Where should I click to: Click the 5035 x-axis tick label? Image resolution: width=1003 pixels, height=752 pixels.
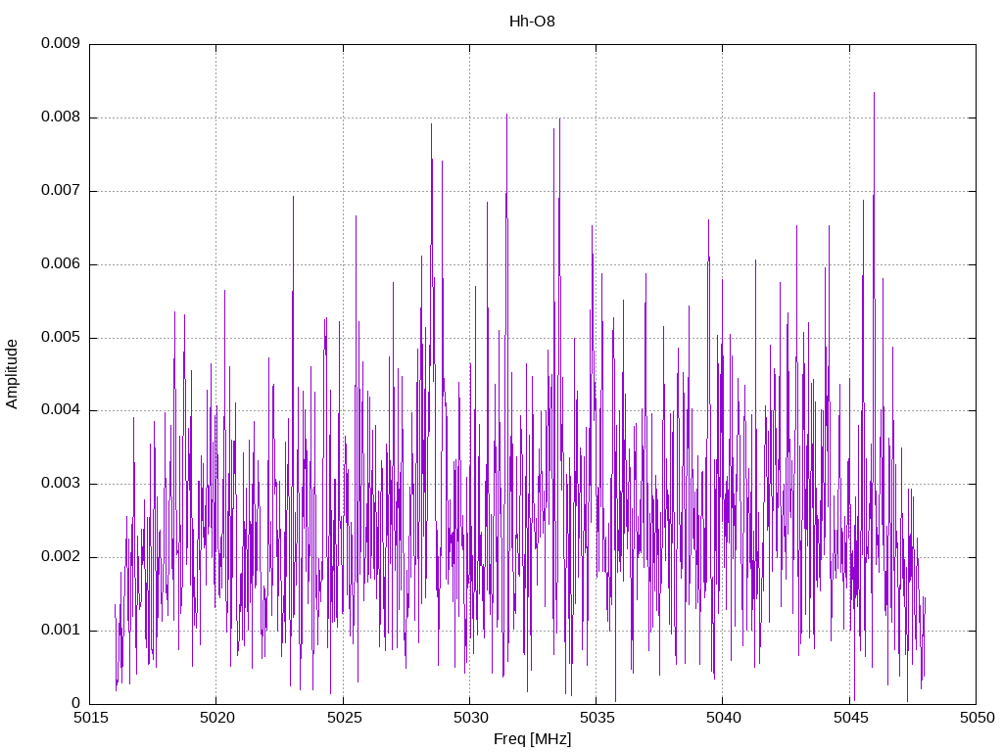pos(597,718)
